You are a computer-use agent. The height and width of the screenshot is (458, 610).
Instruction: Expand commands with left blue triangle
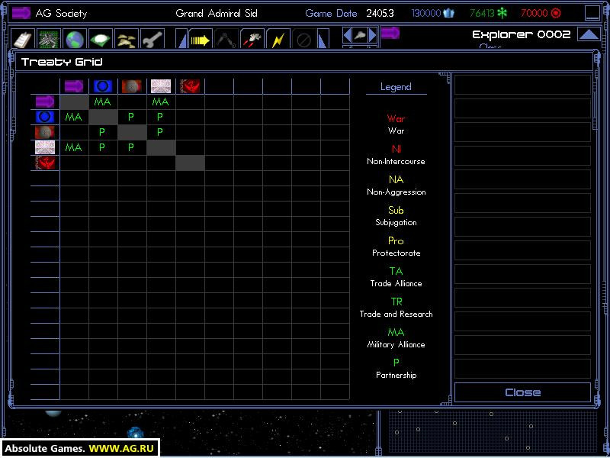point(182,40)
